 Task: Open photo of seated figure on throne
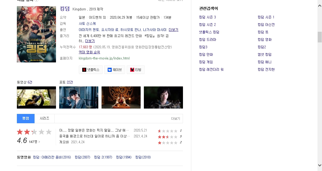(x=121, y=97)
